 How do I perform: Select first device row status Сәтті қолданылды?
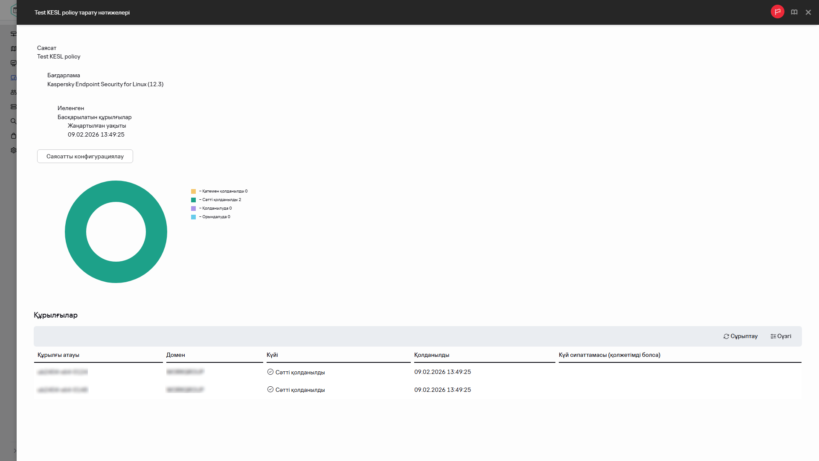click(300, 372)
